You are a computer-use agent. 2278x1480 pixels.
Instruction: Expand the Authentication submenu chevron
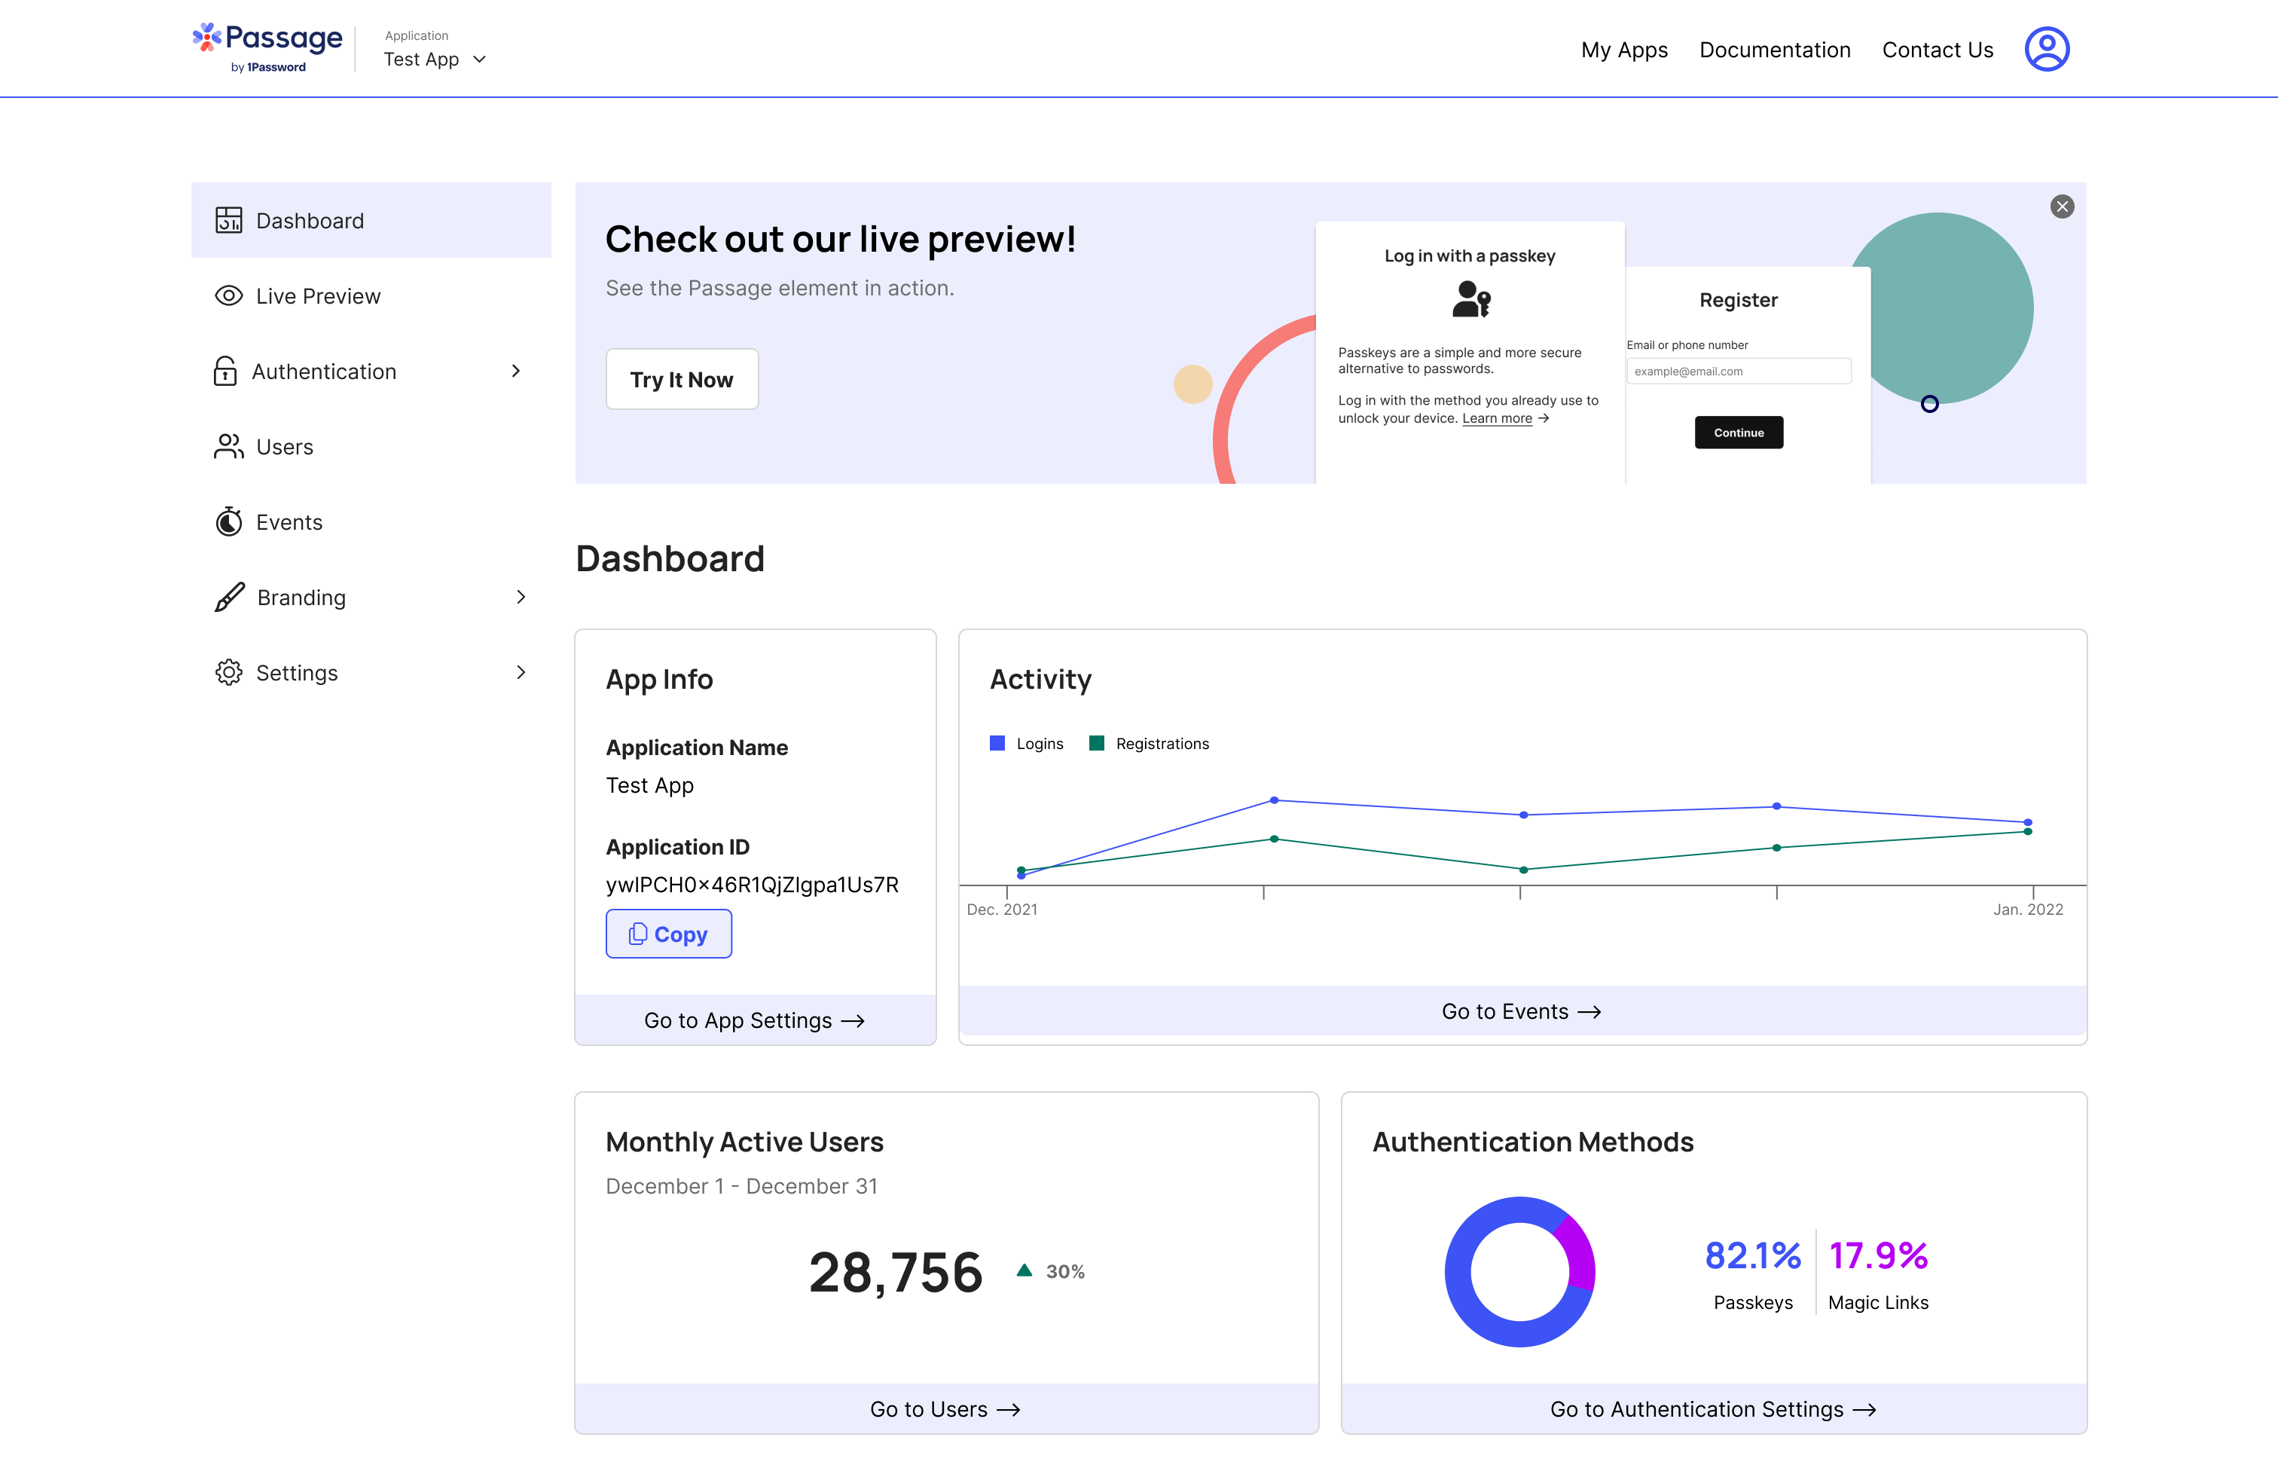click(516, 371)
